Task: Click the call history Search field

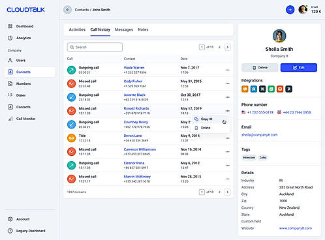Action: (x=95, y=47)
